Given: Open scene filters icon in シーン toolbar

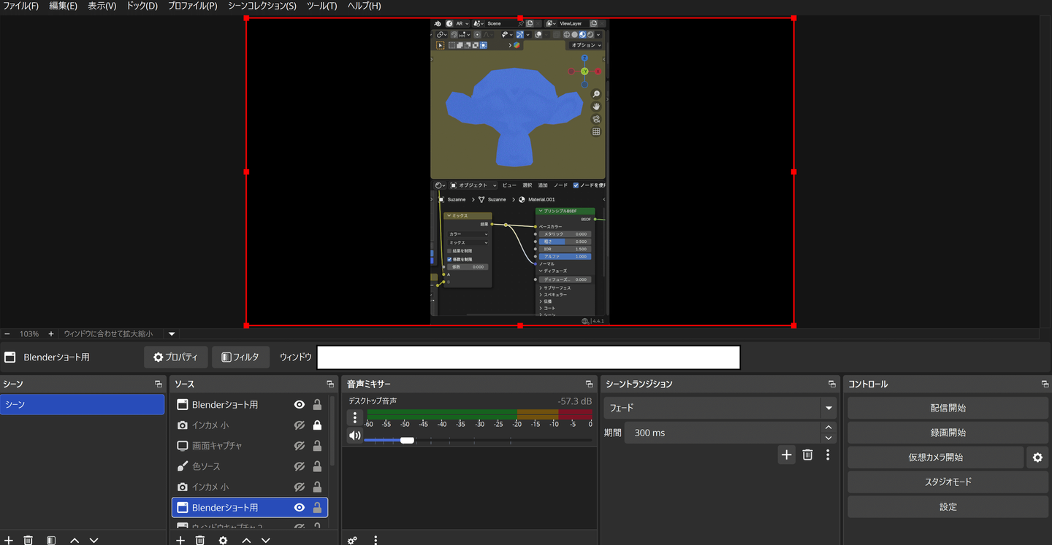Looking at the screenshot, I should coord(51,540).
